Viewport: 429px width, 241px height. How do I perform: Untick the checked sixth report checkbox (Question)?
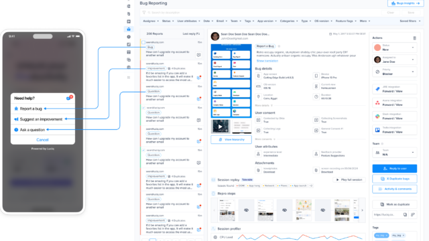(143, 150)
